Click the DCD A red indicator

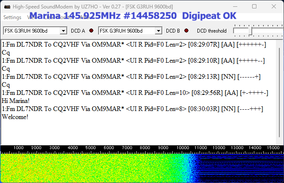(x=91, y=30)
